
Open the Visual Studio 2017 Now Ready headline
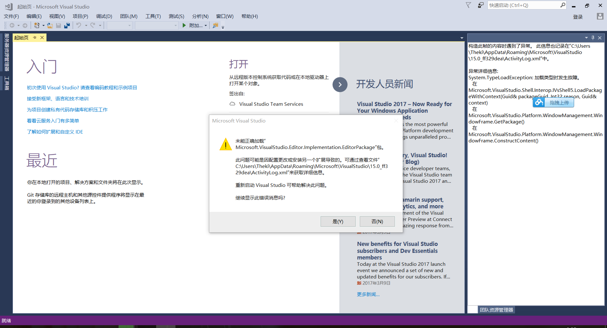tap(404, 107)
